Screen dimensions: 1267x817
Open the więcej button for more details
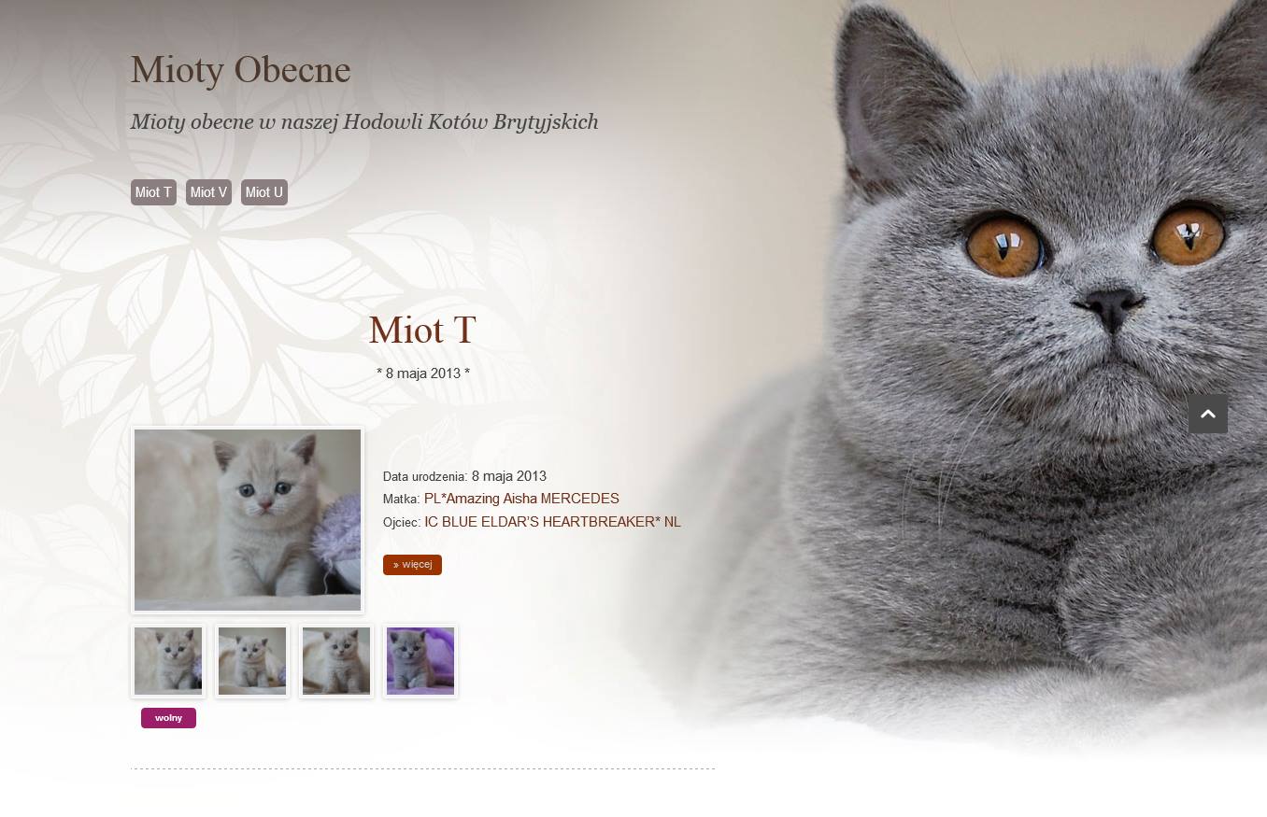tap(412, 565)
